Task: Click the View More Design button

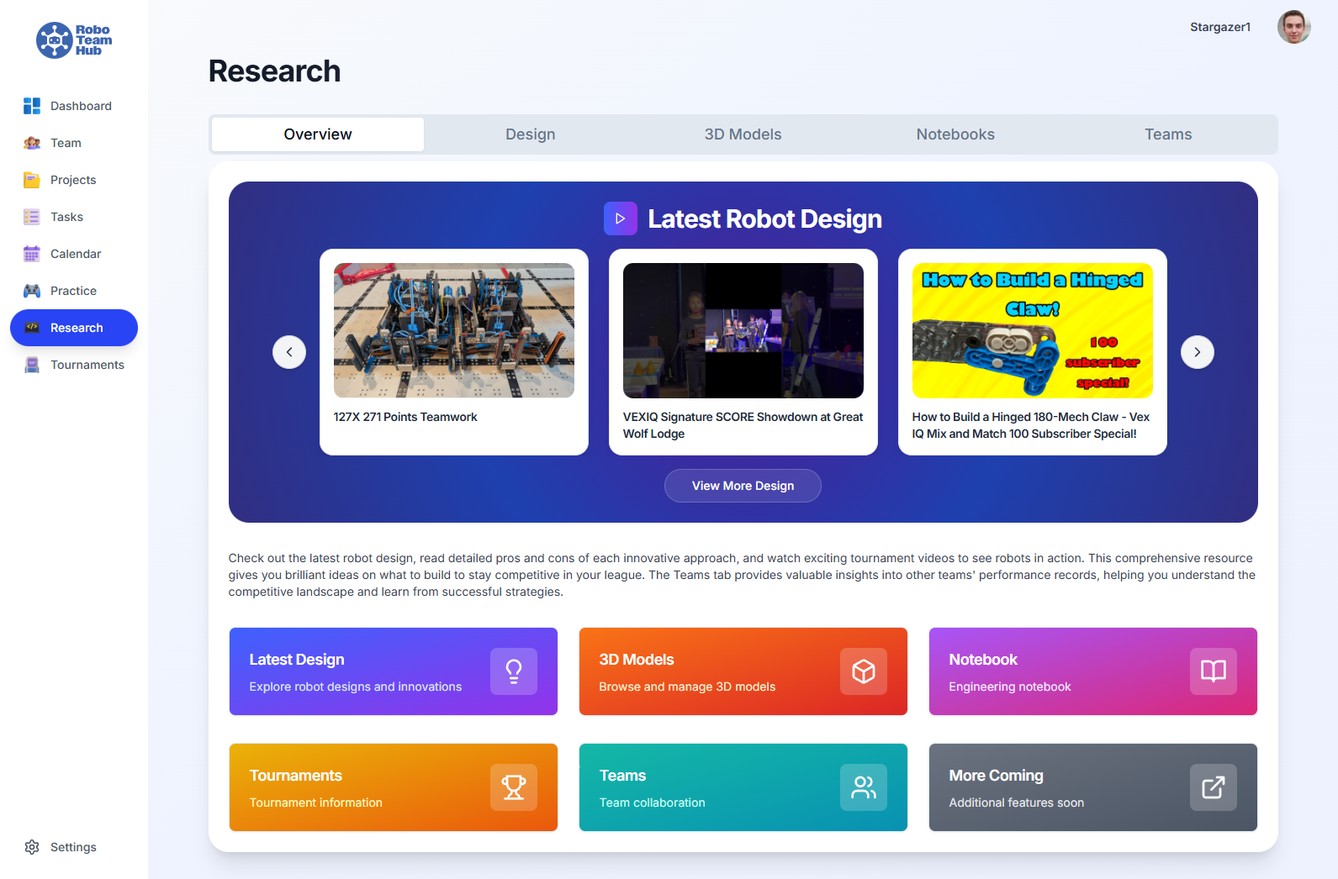Action: click(743, 486)
